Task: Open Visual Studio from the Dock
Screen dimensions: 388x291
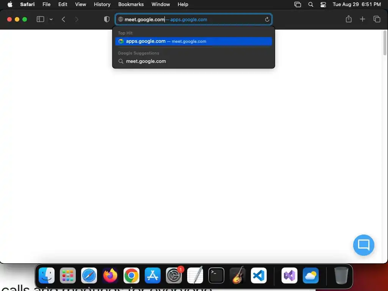Action: point(289,275)
